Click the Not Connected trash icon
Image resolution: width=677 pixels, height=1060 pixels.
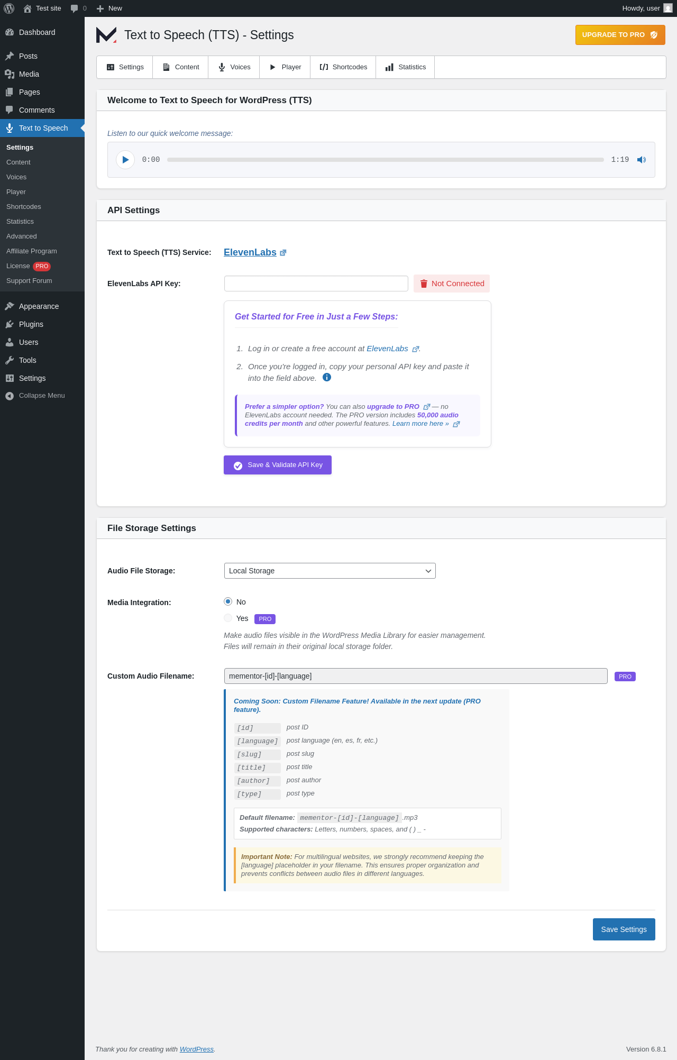(x=424, y=284)
